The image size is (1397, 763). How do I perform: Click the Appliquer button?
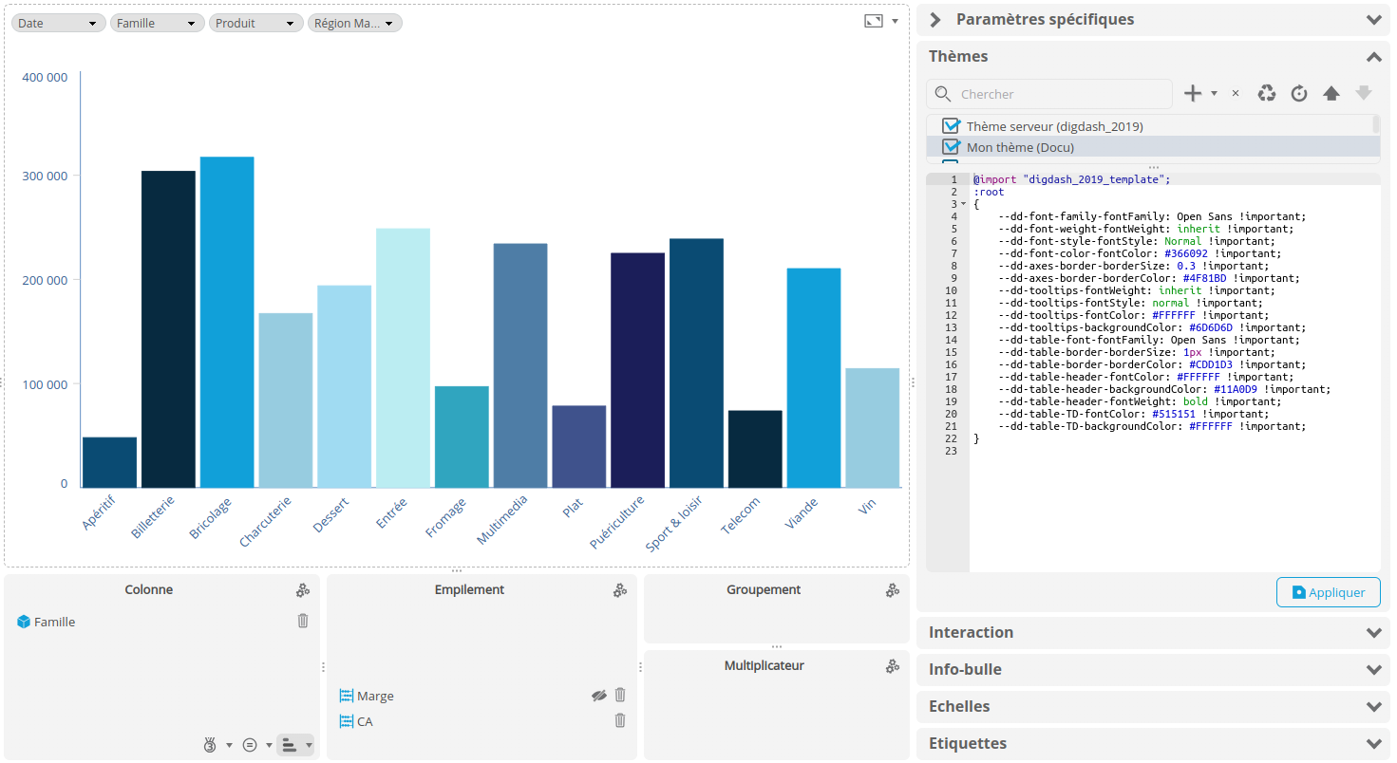tap(1328, 592)
